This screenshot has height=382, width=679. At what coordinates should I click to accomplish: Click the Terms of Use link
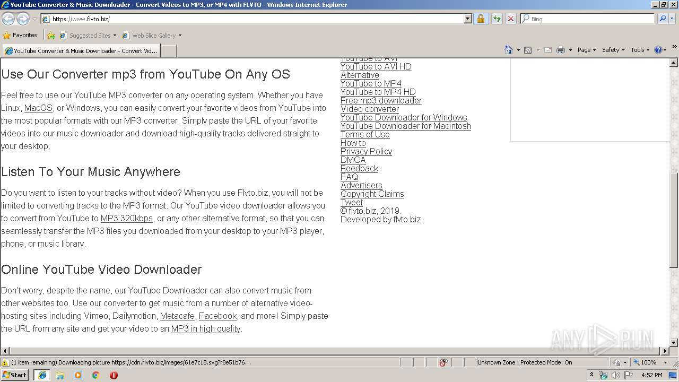365,134
